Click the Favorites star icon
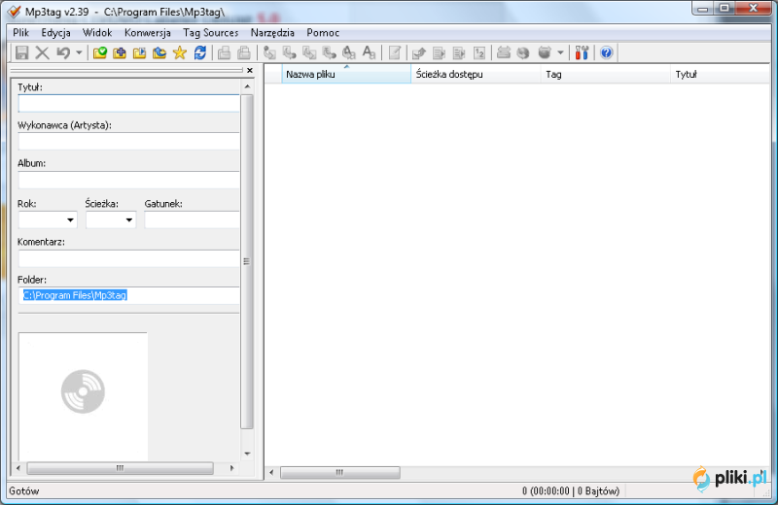This screenshot has height=505, width=778. click(180, 52)
